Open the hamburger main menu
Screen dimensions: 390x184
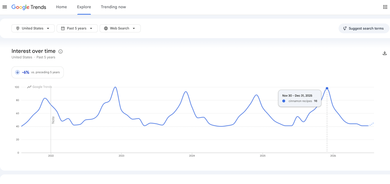click(x=5, y=7)
